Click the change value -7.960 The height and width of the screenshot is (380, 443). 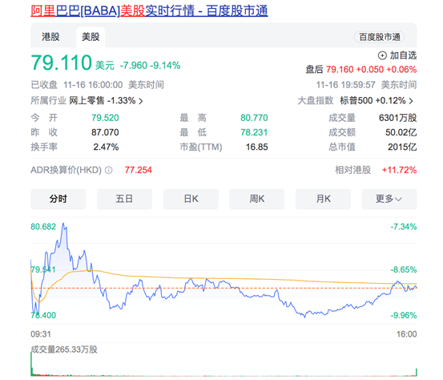click(x=134, y=66)
